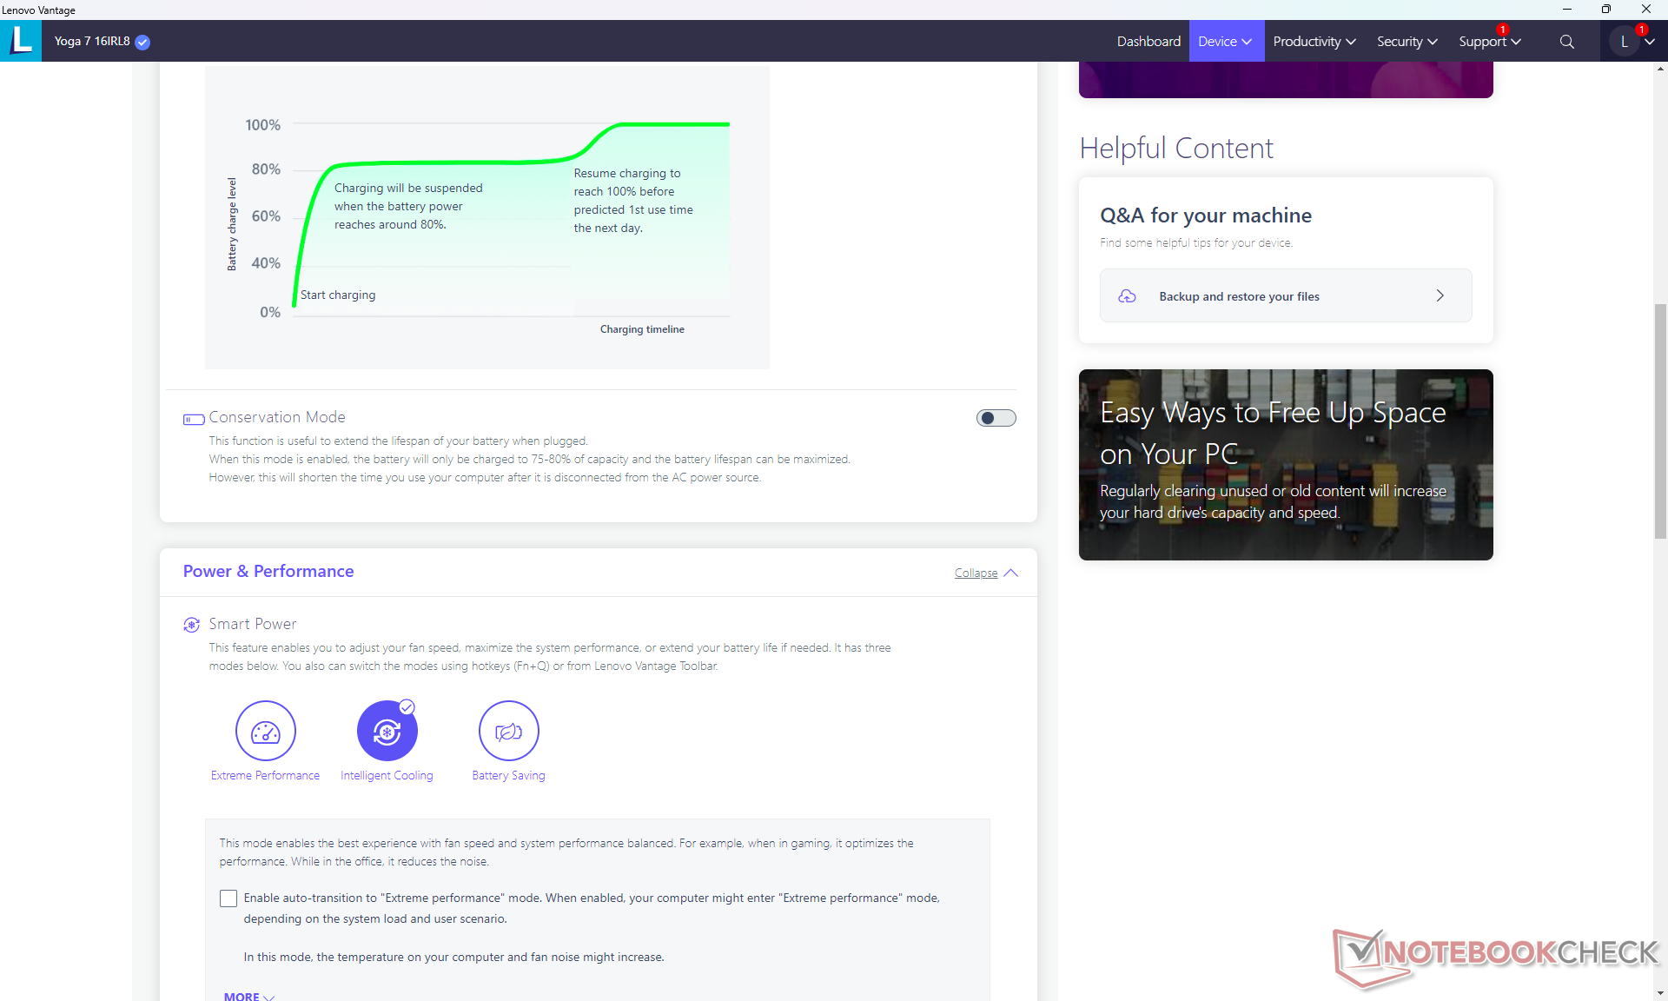The height and width of the screenshot is (1001, 1668).
Task: Click the backup cloud icon
Action: point(1127,296)
